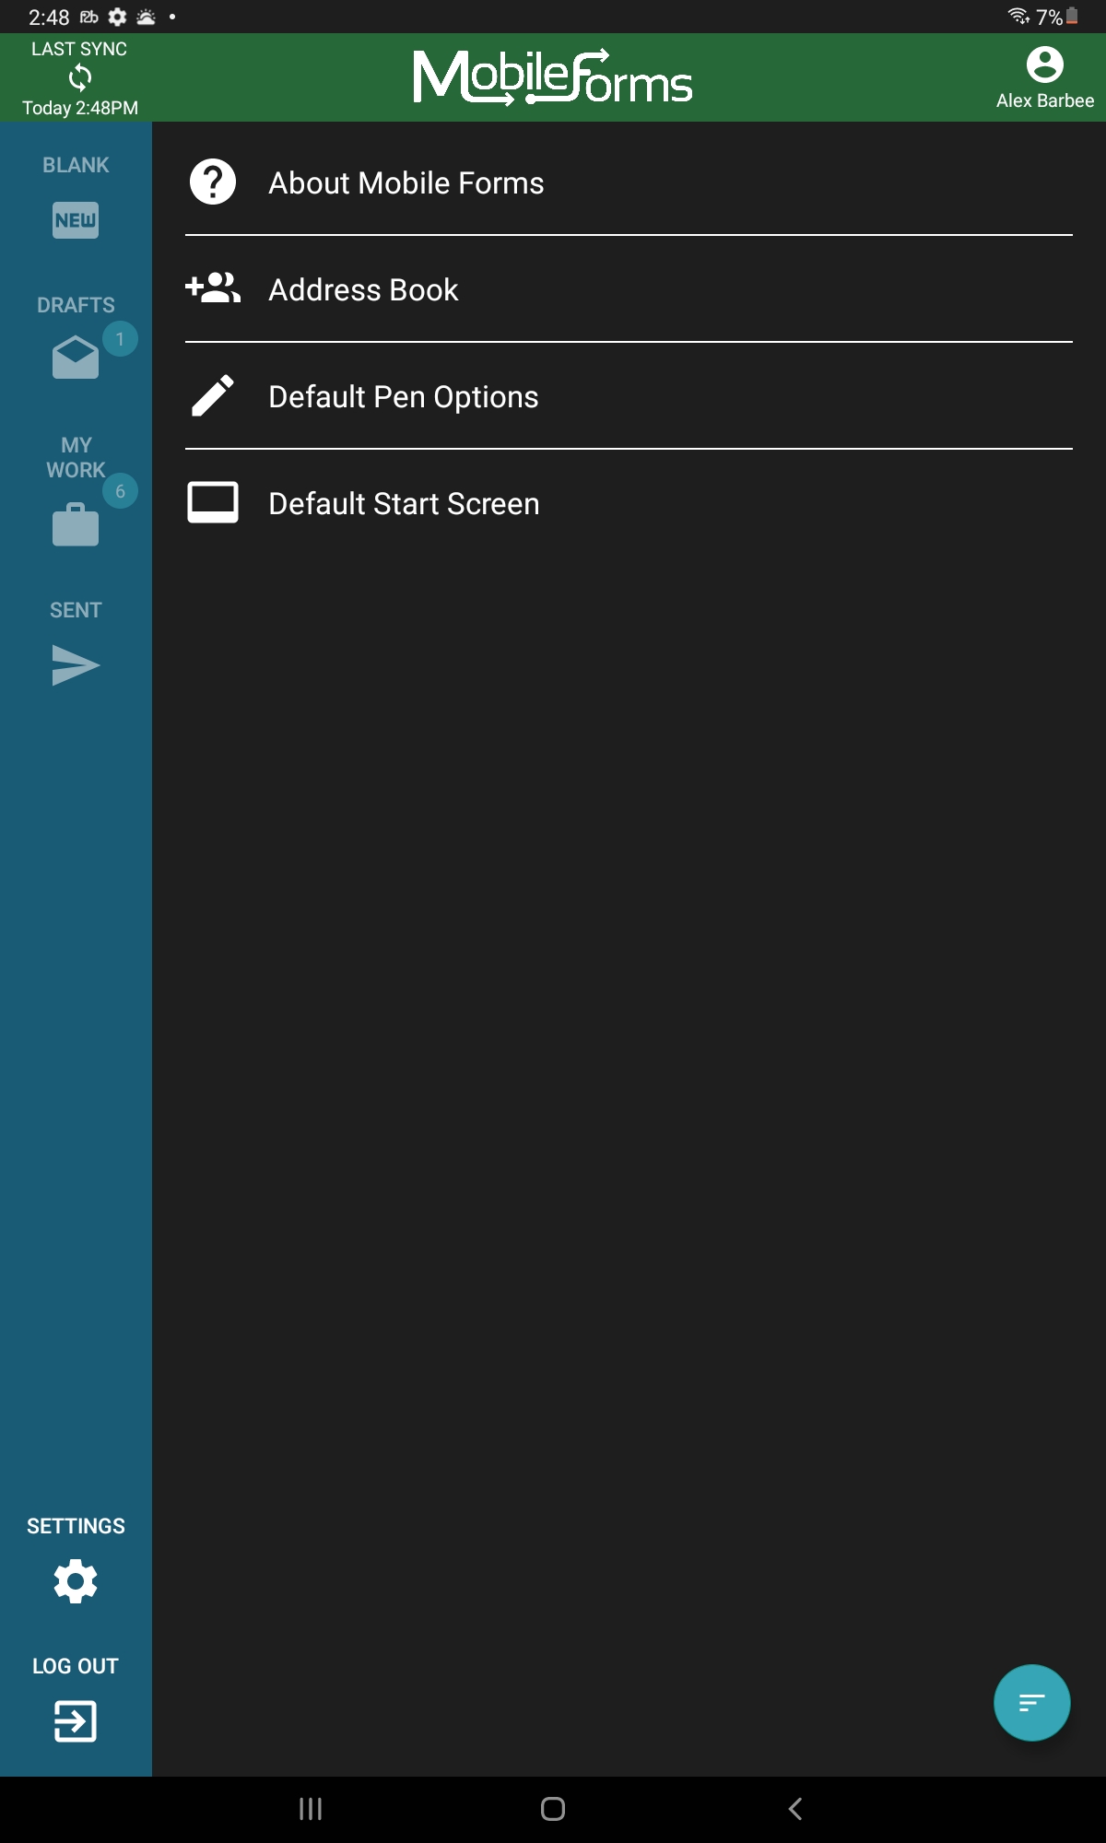
Task: Select the Settings gear icon
Action: click(x=76, y=1581)
